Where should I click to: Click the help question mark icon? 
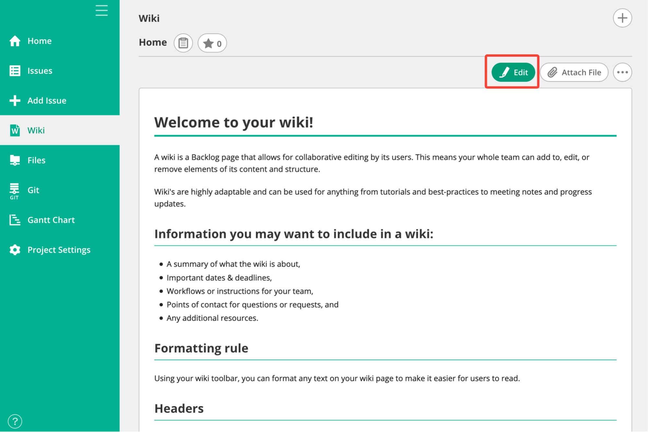[15, 421]
